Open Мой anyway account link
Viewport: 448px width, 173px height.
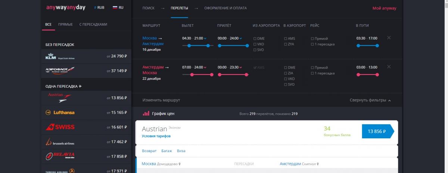385,8
